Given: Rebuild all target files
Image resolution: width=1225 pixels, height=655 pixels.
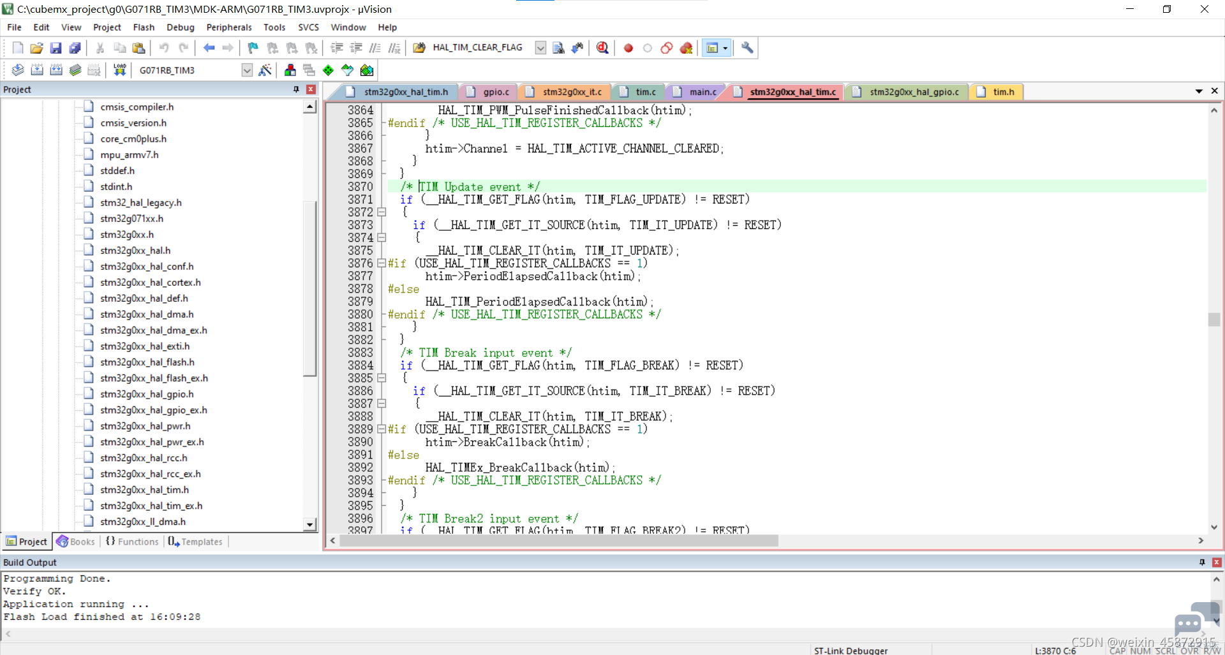Looking at the screenshot, I should point(56,70).
